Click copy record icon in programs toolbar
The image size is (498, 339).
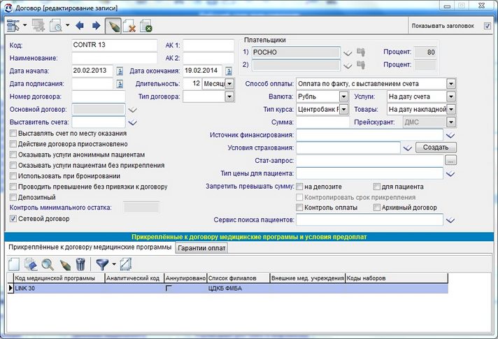pos(31,264)
